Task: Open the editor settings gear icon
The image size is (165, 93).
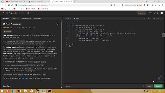Action: coord(158,18)
